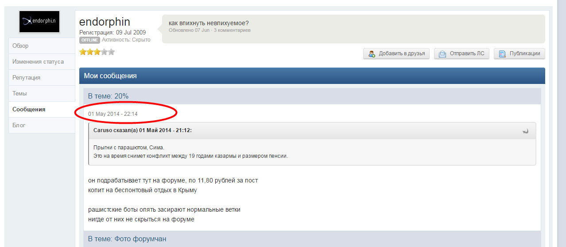Click the OFFLINE status badge
This screenshot has height=247, width=566.
point(89,40)
